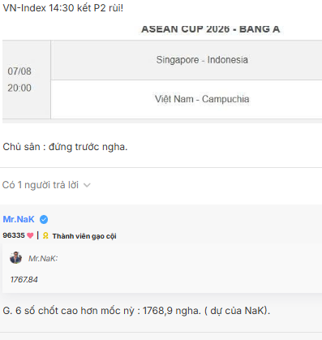Click the 20:00 kickoff time
Image resolution: width=322 pixels, height=340 pixels.
pyautogui.click(x=19, y=88)
